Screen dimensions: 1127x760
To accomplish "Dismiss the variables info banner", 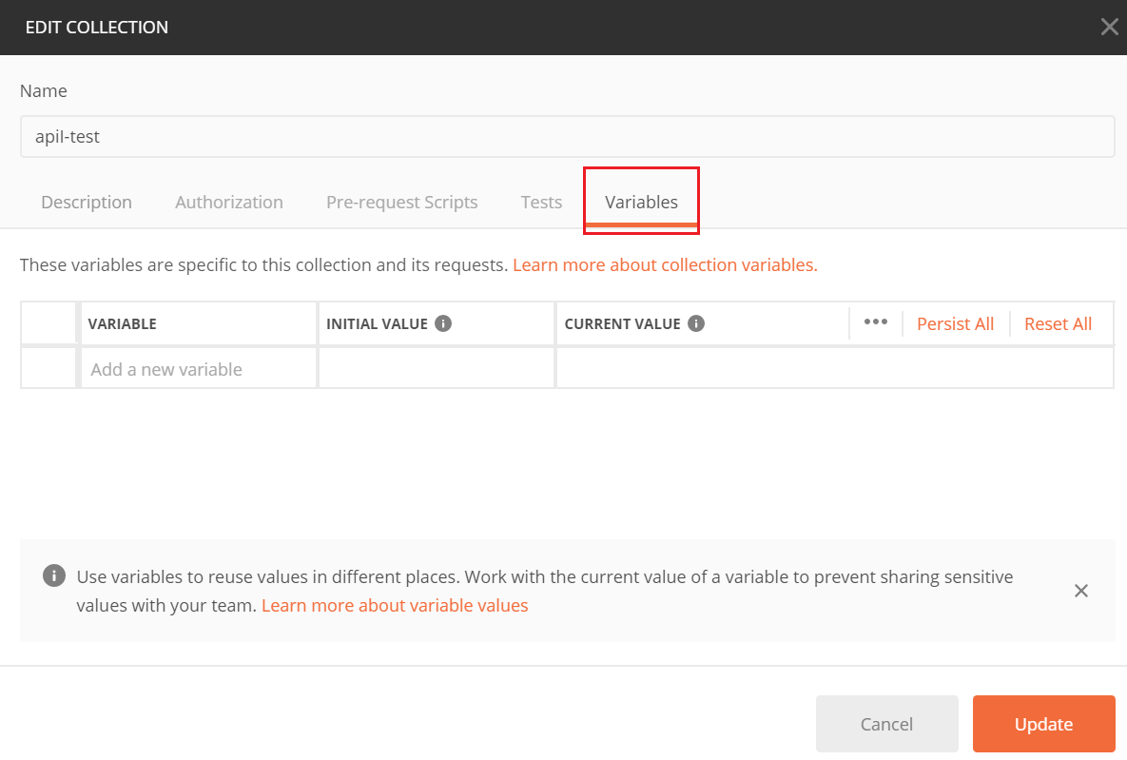I will (1081, 591).
